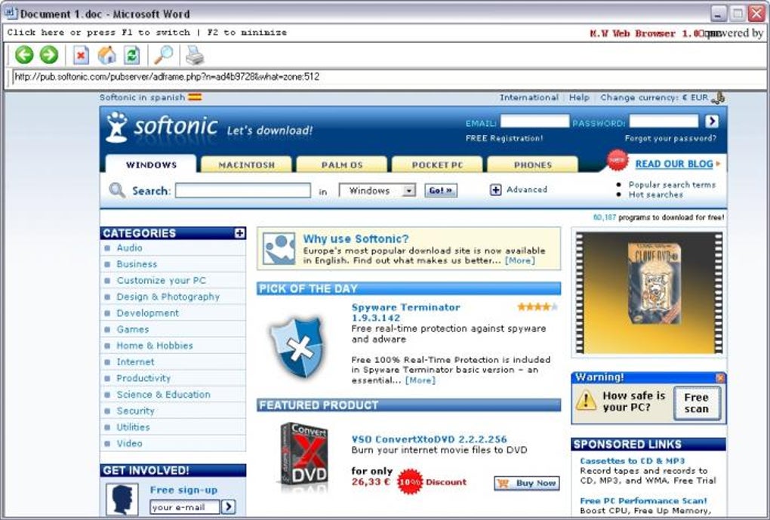Click Change currency EUR link

[654, 97]
